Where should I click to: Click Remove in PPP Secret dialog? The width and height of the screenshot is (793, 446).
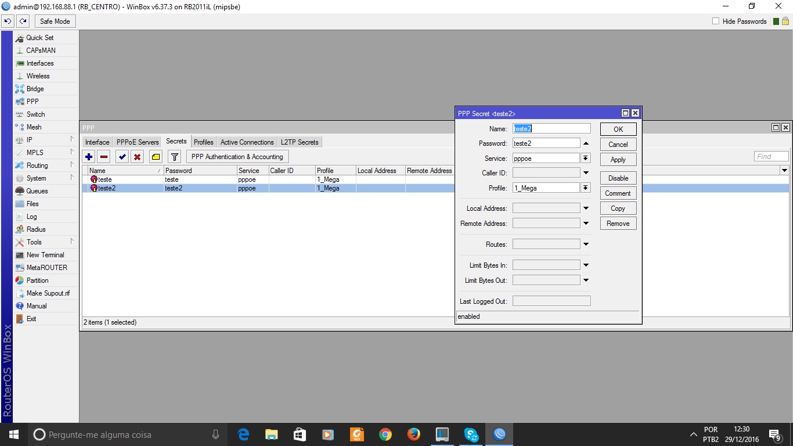click(x=618, y=224)
